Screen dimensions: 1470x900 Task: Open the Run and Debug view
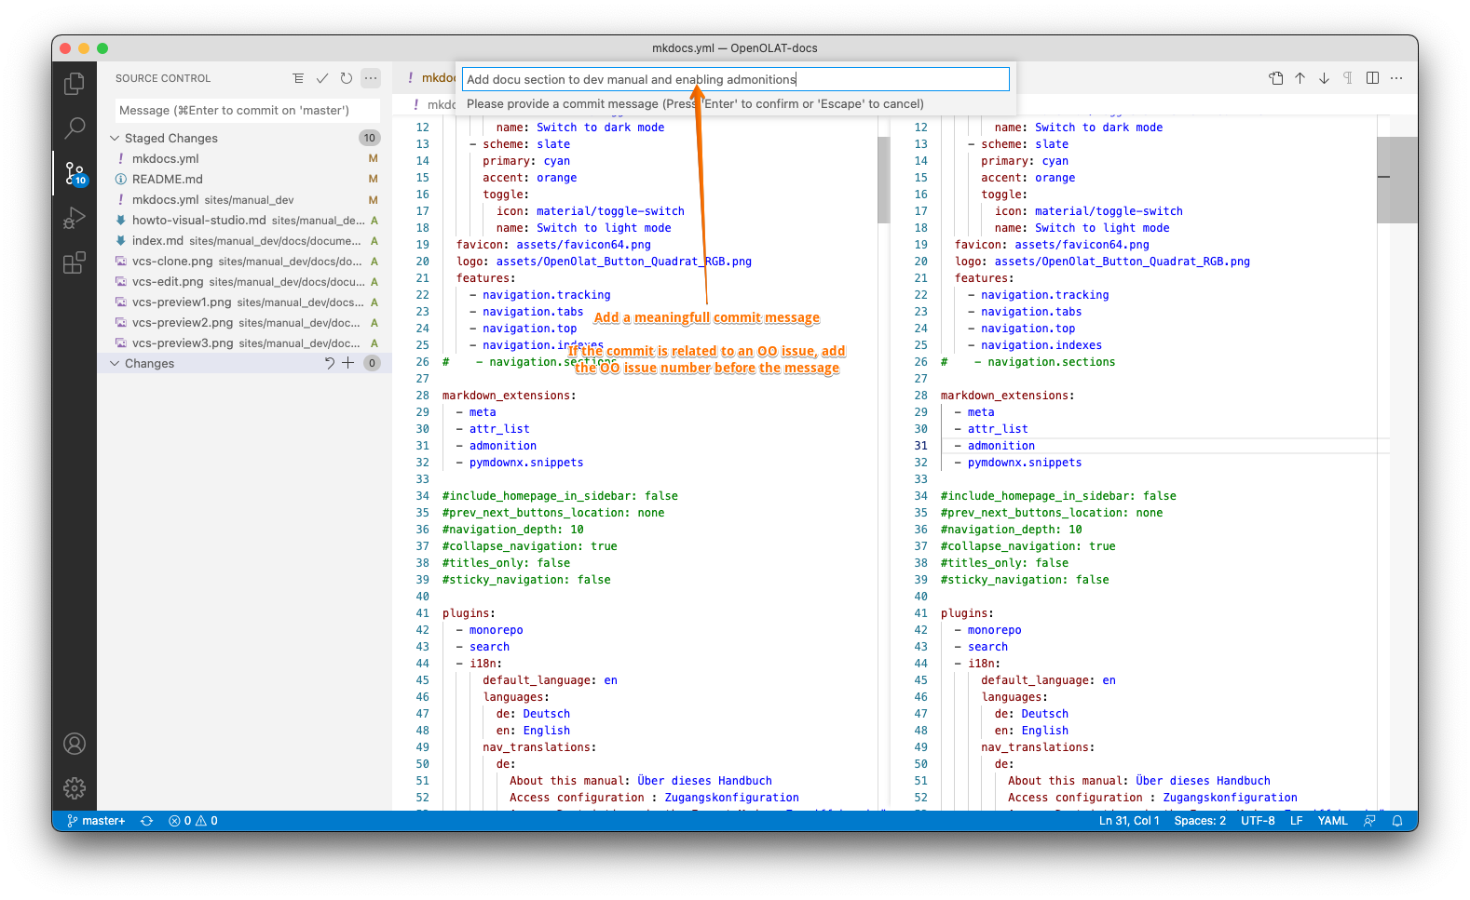75,219
